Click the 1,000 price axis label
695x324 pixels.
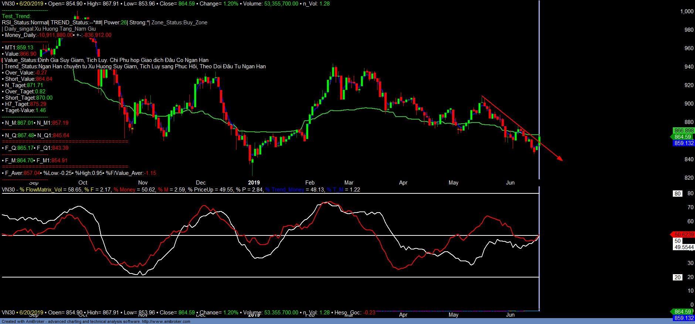(686, 11)
